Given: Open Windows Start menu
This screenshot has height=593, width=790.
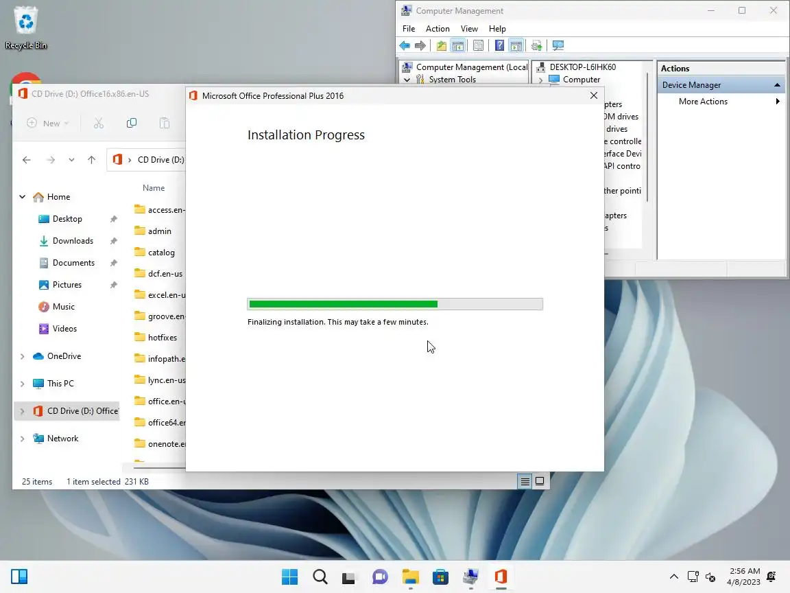Looking at the screenshot, I should coord(289,577).
